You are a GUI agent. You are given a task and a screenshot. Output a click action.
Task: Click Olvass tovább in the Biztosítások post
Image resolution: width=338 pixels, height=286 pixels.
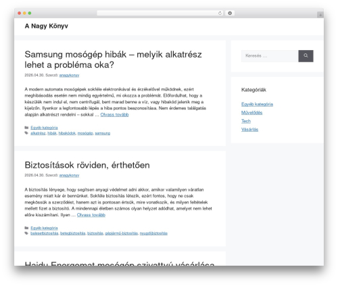coord(91,215)
